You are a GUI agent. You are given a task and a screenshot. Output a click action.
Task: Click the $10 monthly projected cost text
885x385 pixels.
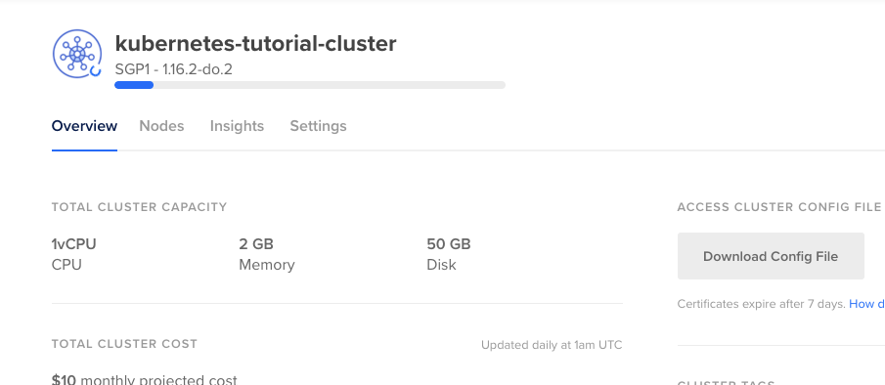[x=145, y=379]
